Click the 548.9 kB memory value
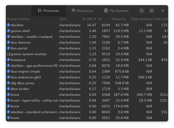Image resolution: width=174 pixels, height=128 pixels. pos(122,83)
